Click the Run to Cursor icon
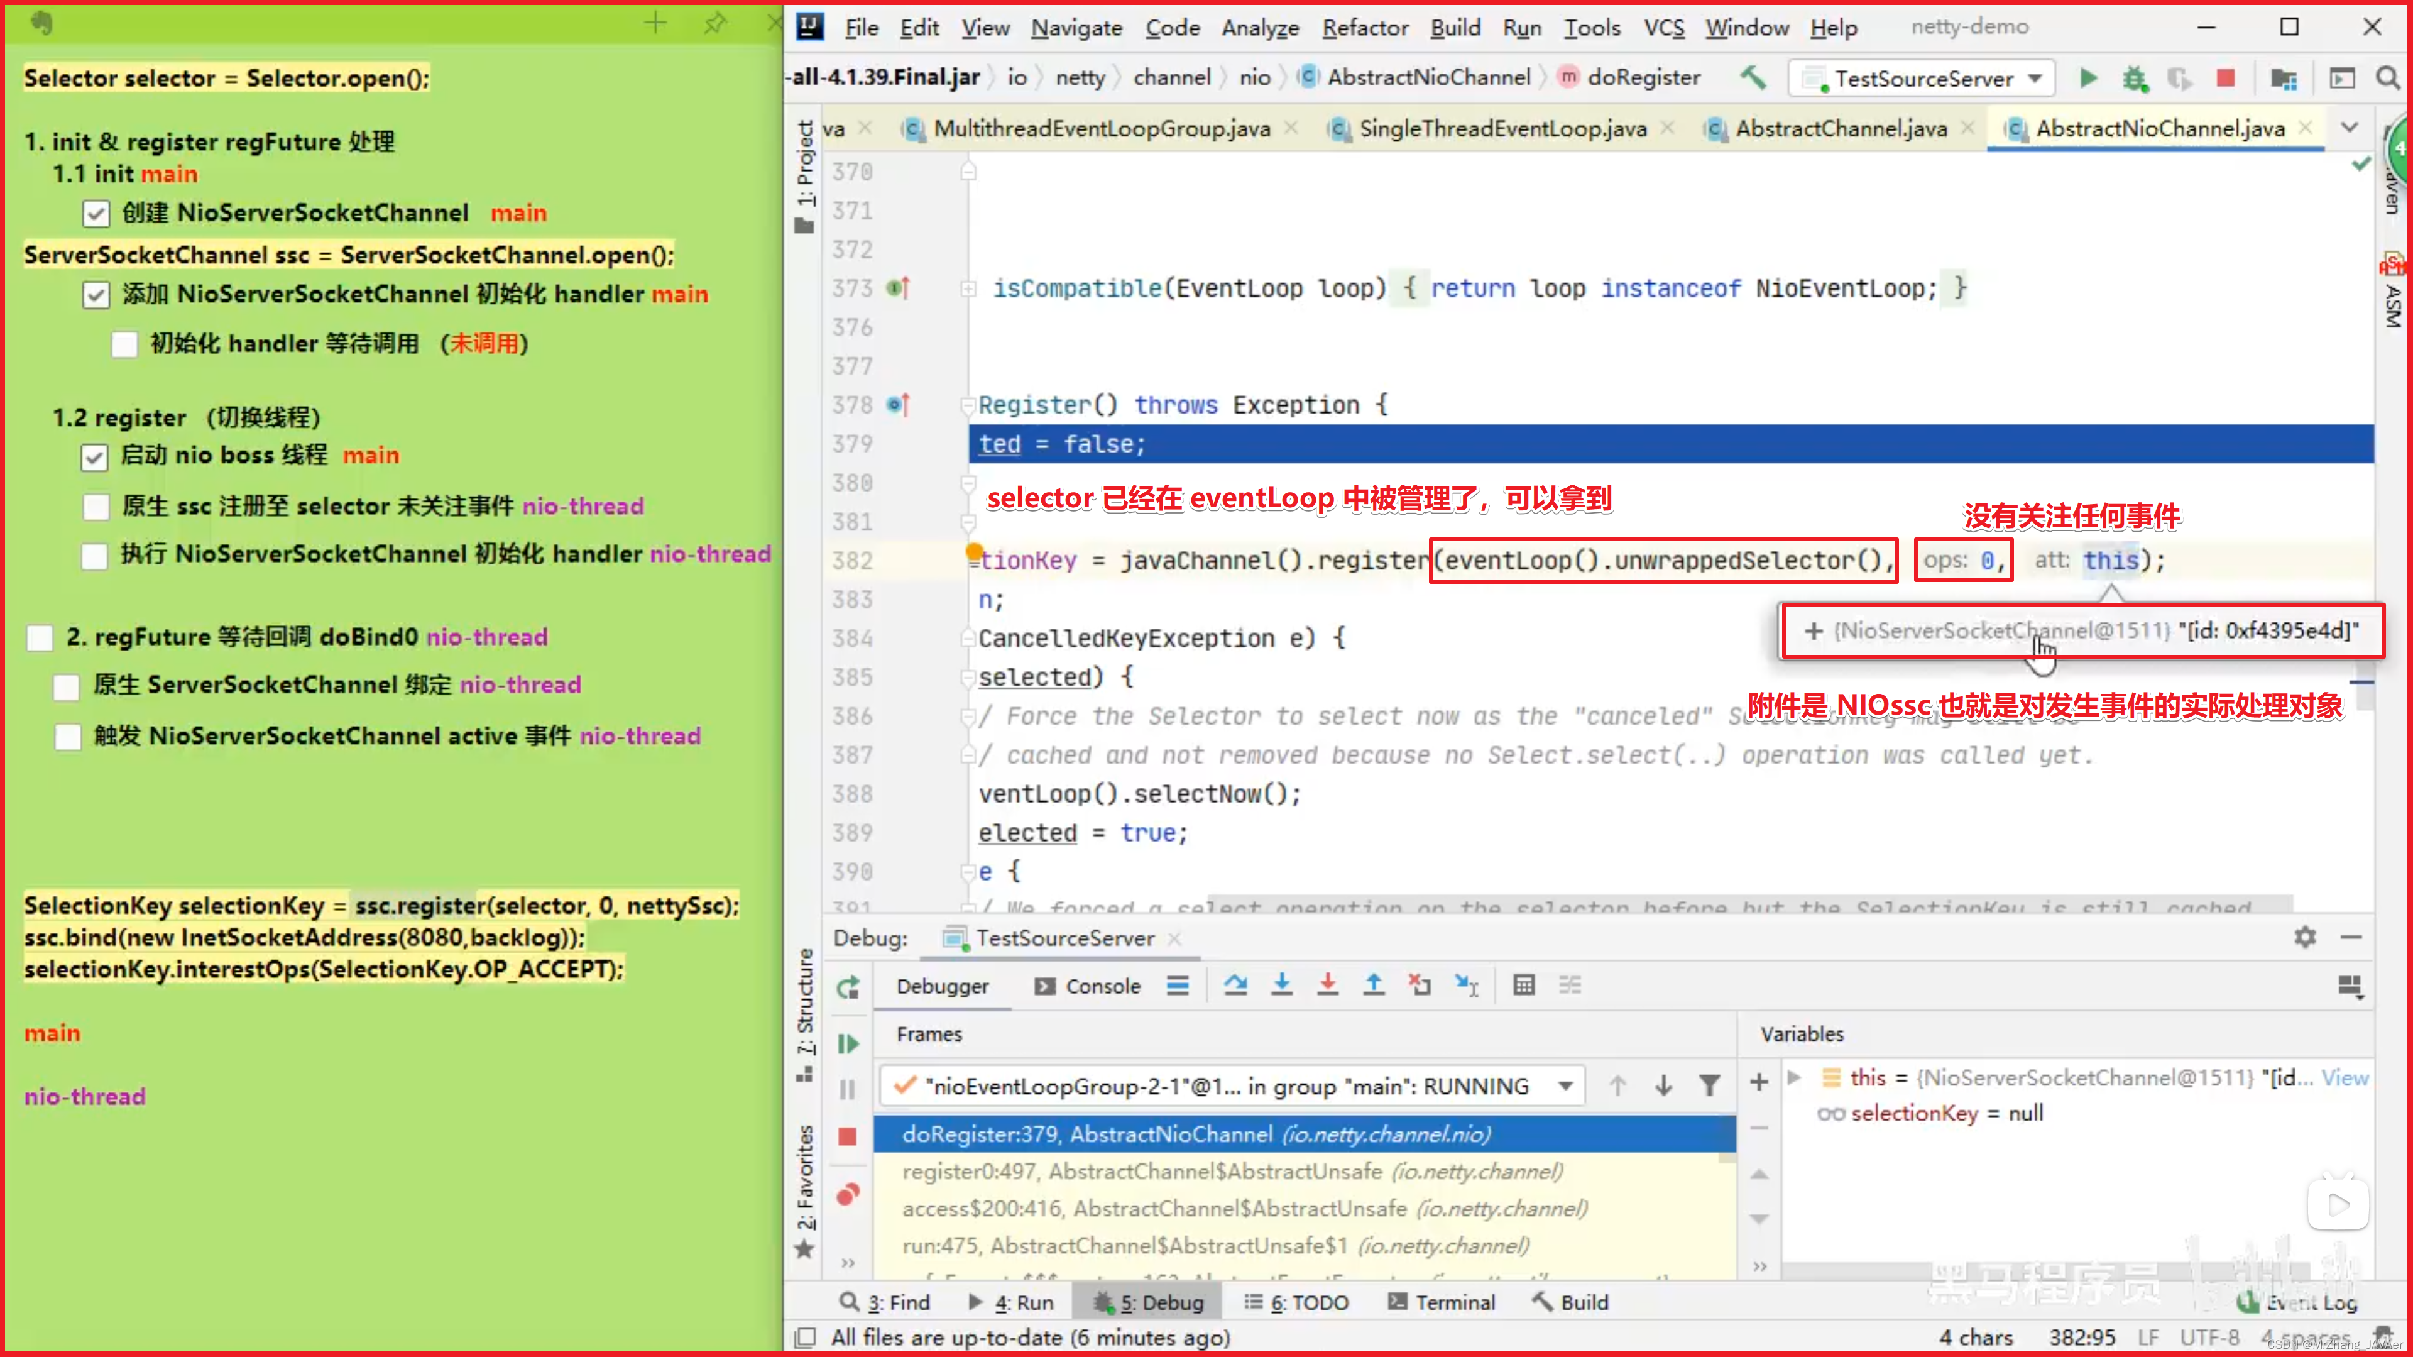The width and height of the screenshot is (2413, 1357). 1467,985
